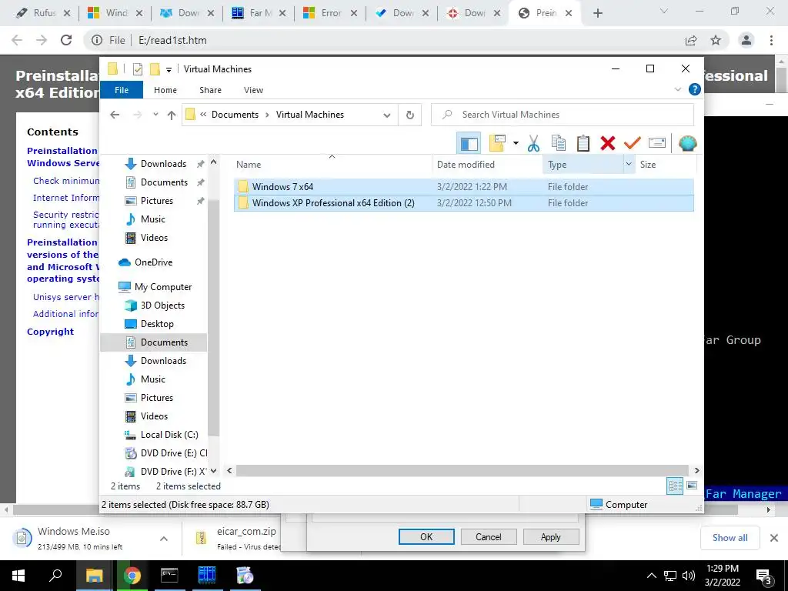Sort files by Name column
Viewport: 788px width, 591px height.
coord(332,165)
